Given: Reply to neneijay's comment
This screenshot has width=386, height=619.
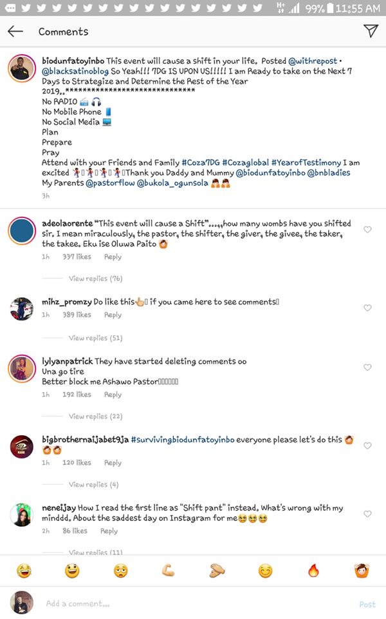Looking at the screenshot, I should tap(109, 531).
